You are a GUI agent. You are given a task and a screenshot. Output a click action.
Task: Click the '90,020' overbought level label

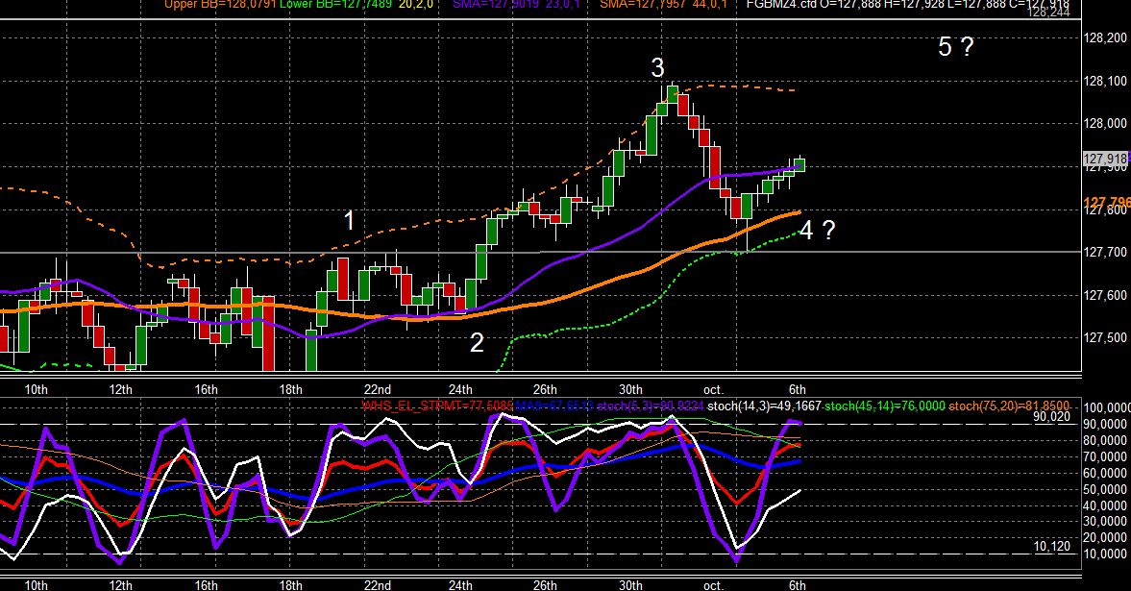click(1051, 417)
